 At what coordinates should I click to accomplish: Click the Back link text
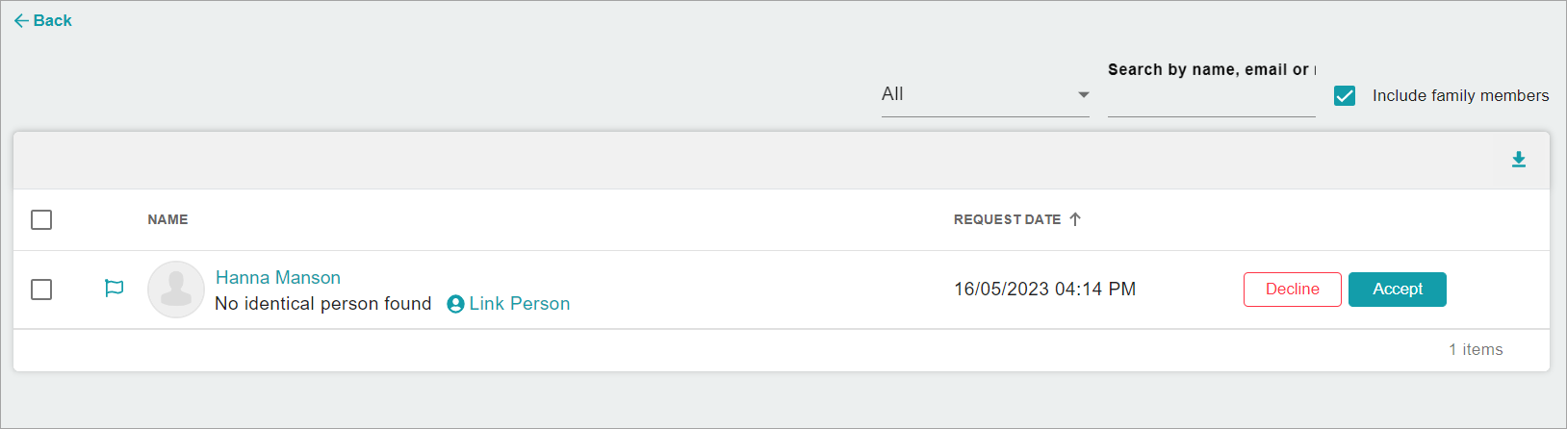point(53,20)
